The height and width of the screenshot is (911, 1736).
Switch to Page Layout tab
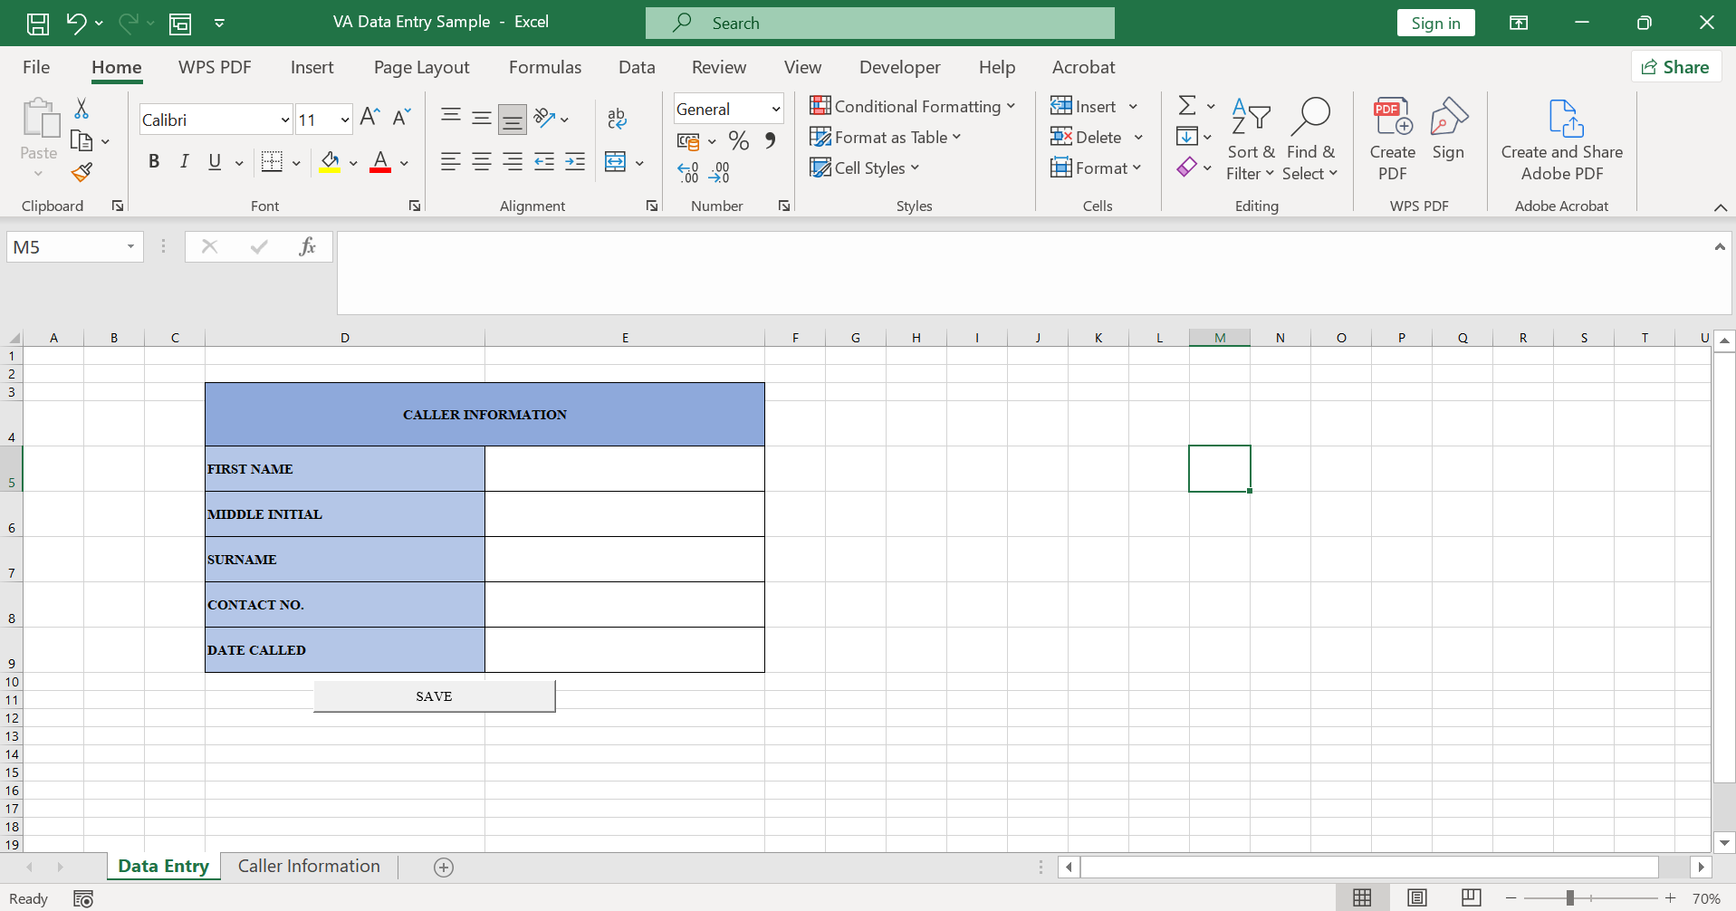(x=422, y=67)
